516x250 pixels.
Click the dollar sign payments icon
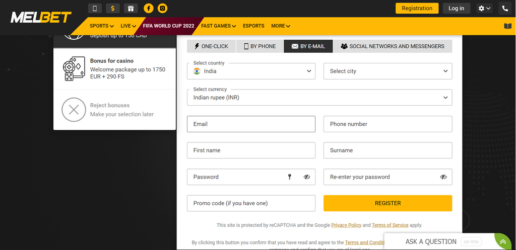(113, 8)
